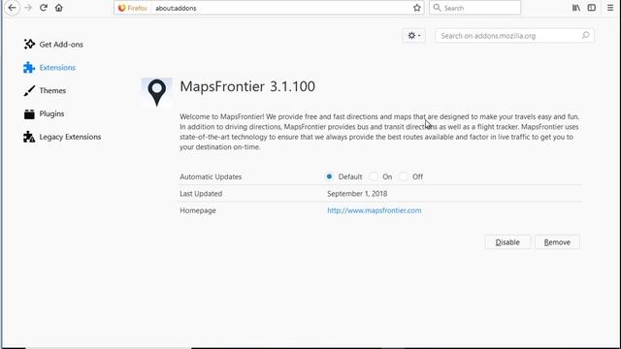
Task: Click the Get Add-ons sparkle icon
Action: pos(29,45)
